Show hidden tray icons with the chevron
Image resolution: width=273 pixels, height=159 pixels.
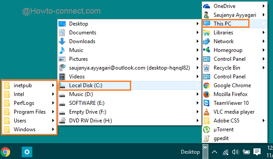pos(214,152)
